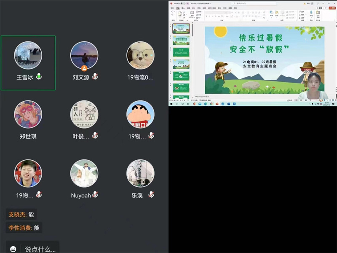The height and width of the screenshot is (253, 337).
Task: Click the PowerPoint icon in the taskbar
Action: point(217,103)
